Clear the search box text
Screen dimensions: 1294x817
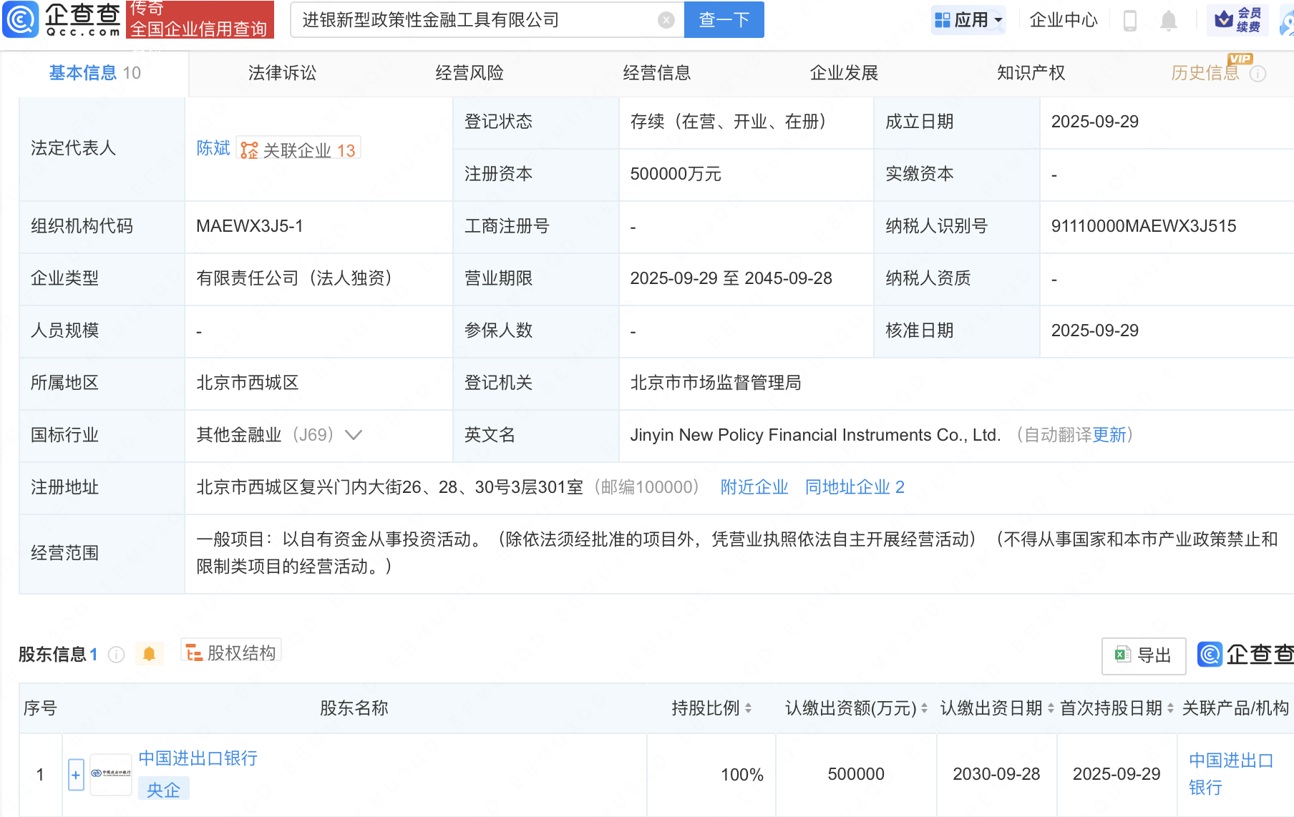tap(666, 20)
